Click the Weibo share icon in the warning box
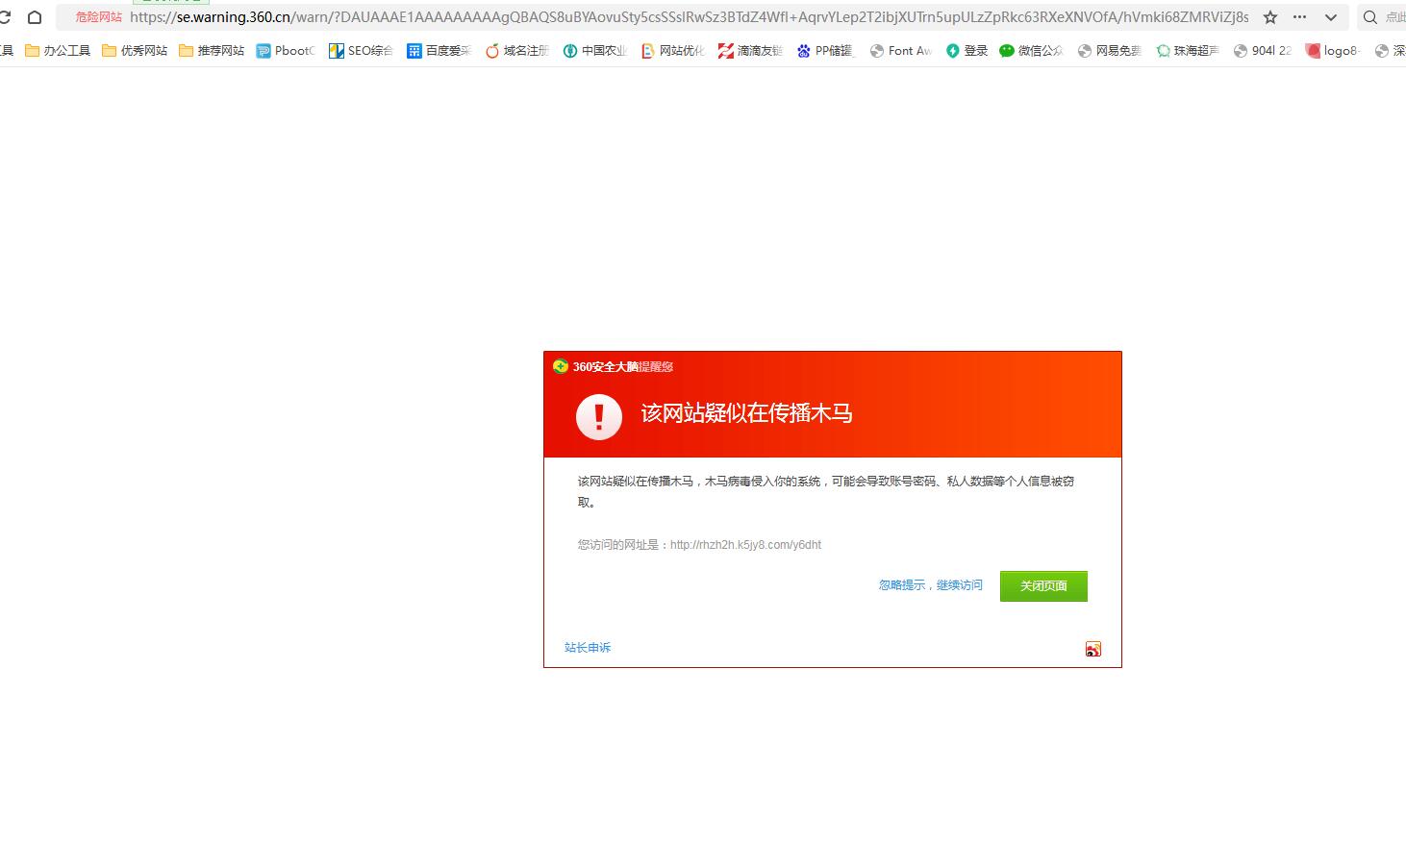The width and height of the screenshot is (1406, 842). pyautogui.click(x=1093, y=649)
